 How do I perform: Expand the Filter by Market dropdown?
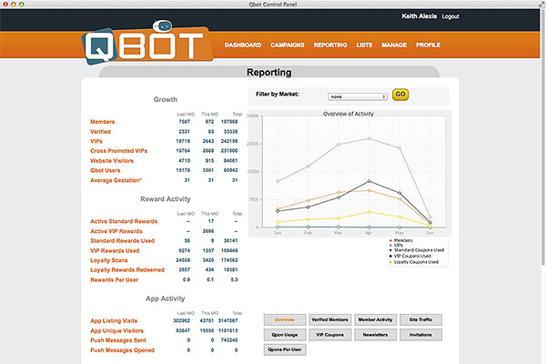tap(358, 96)
